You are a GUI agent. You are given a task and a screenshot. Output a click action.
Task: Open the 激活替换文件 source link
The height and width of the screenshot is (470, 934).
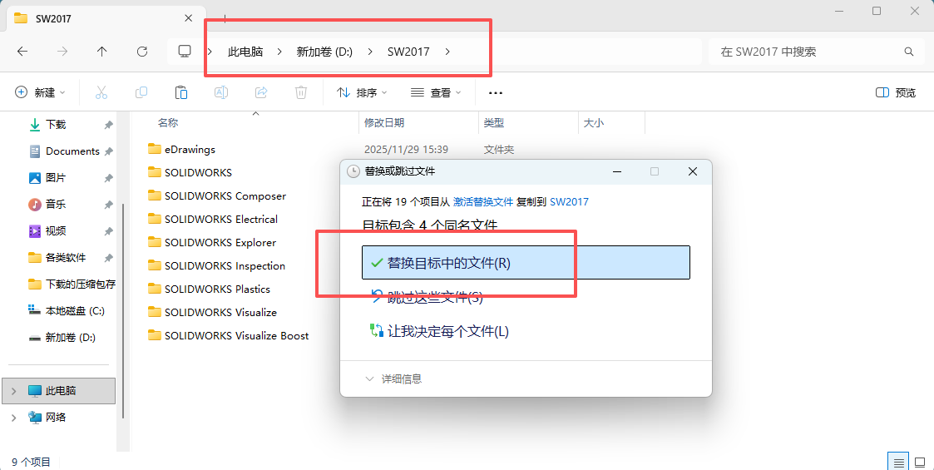click(483, 202)
